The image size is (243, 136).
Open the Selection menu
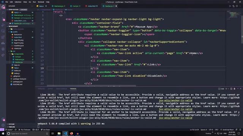tap(18, 2)
